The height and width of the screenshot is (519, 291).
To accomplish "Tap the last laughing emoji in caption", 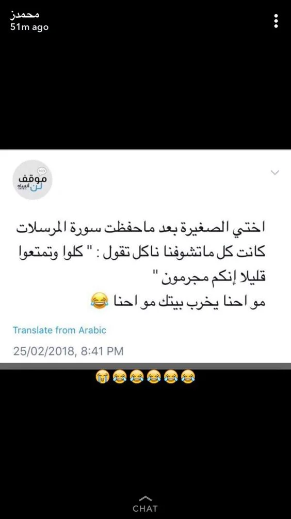I will pos(188,377).
